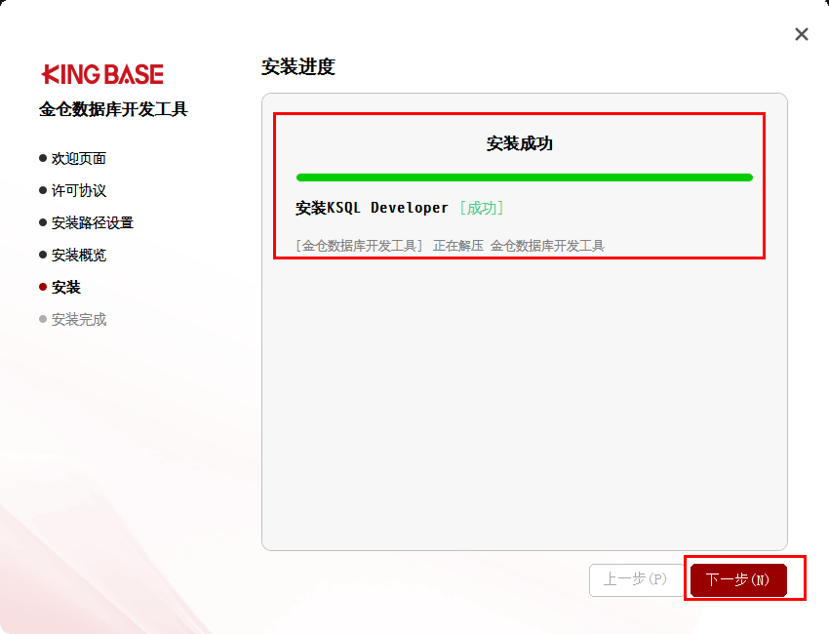Close the installer with the X icon
The width and height of the screenshot is (829, 634).
[x=802, y=34]
